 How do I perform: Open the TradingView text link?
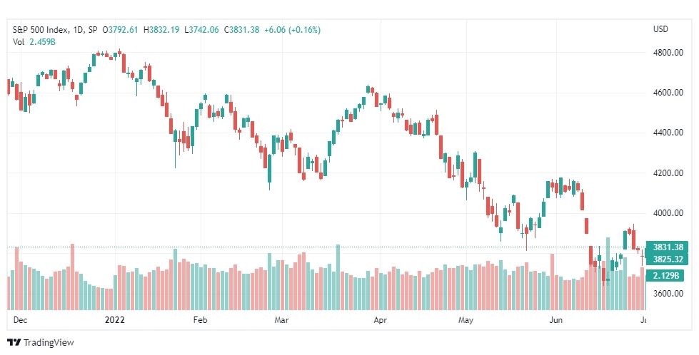coord(49,343)
